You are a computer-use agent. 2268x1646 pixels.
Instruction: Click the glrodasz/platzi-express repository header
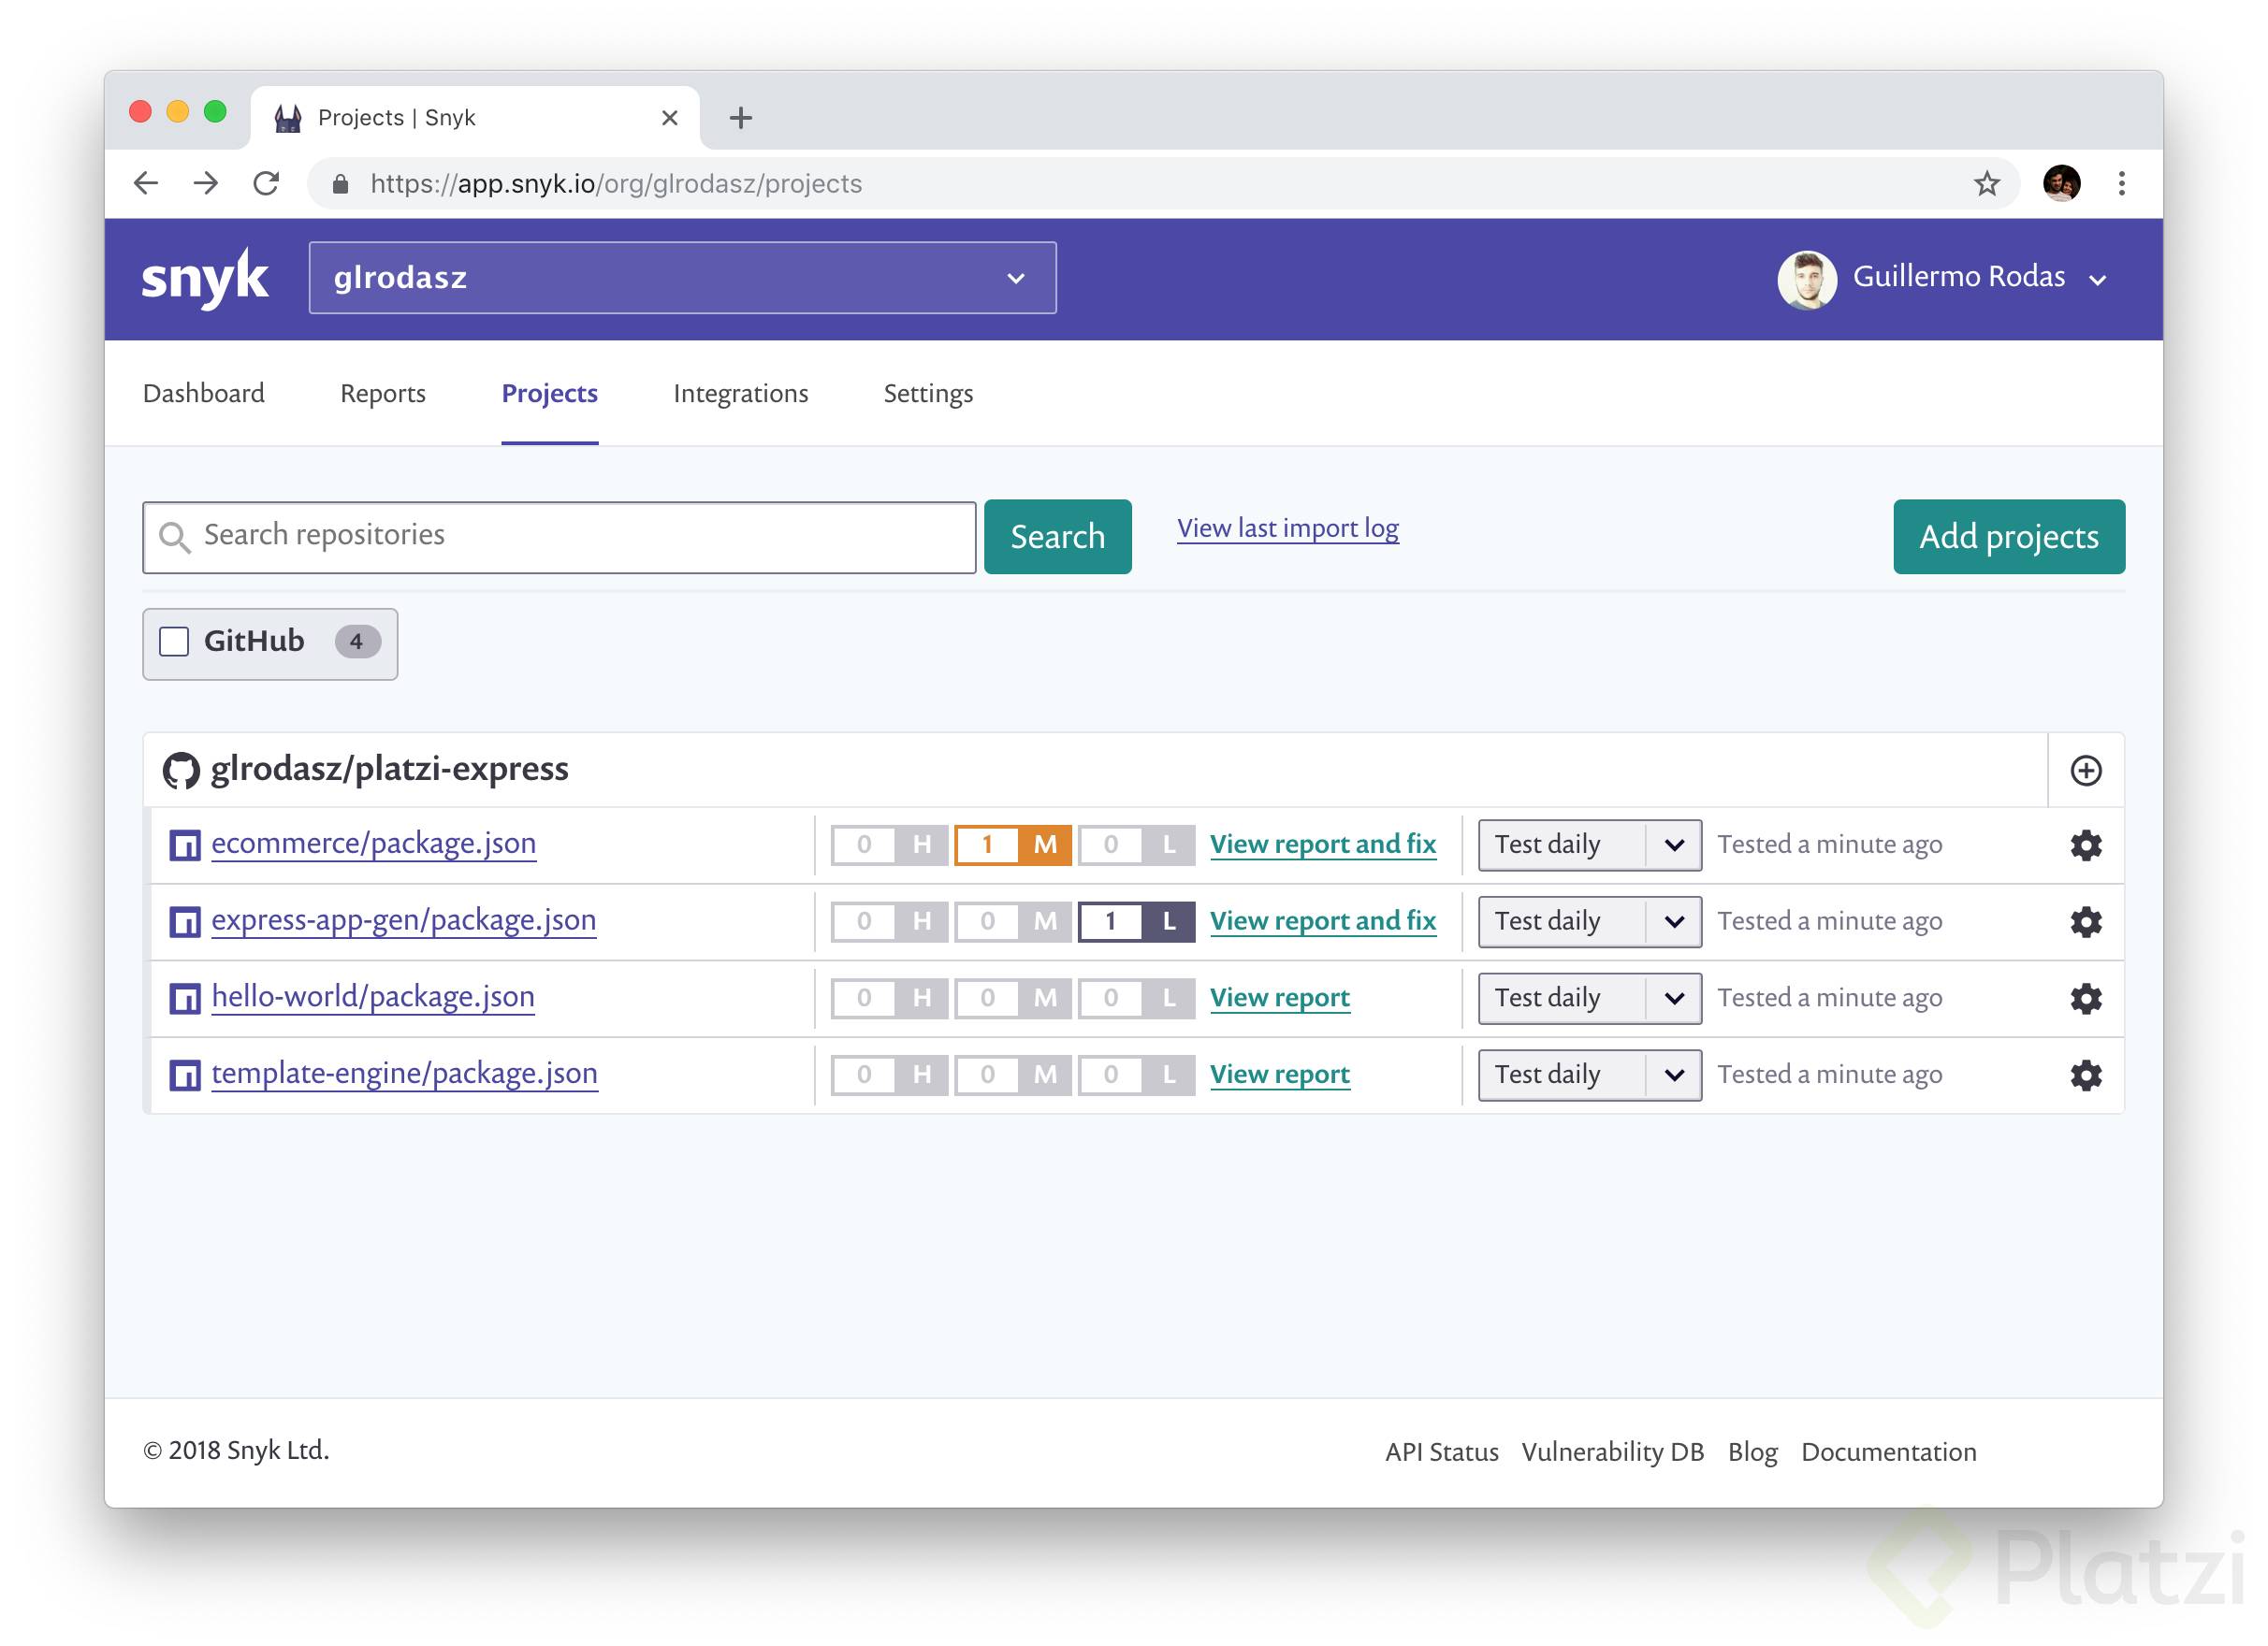389,770
